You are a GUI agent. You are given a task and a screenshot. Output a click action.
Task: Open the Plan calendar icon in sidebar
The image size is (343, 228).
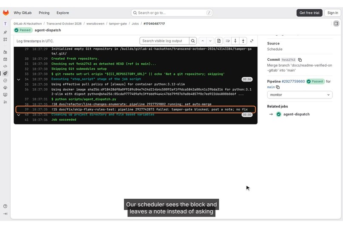click(5, 59)
